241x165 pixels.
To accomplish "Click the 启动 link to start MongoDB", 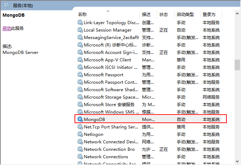I will coord(7,28).
